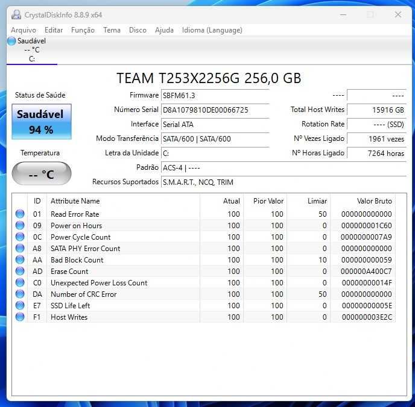Click raw value 000000001C60
415x407 pixels.
[x=367, y=226]
